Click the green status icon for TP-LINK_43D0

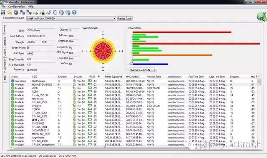point(13,141)
